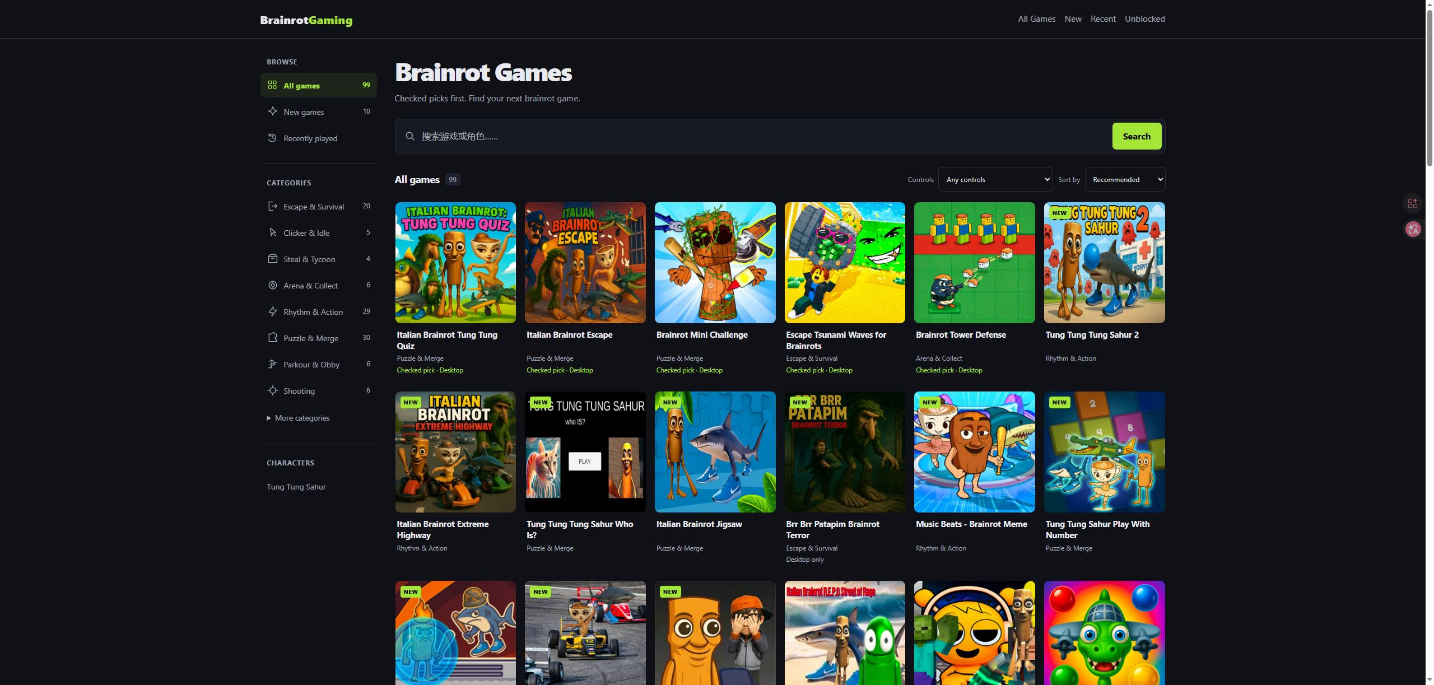Click the Arena & Collect target icon

click(x=272, y=285)
